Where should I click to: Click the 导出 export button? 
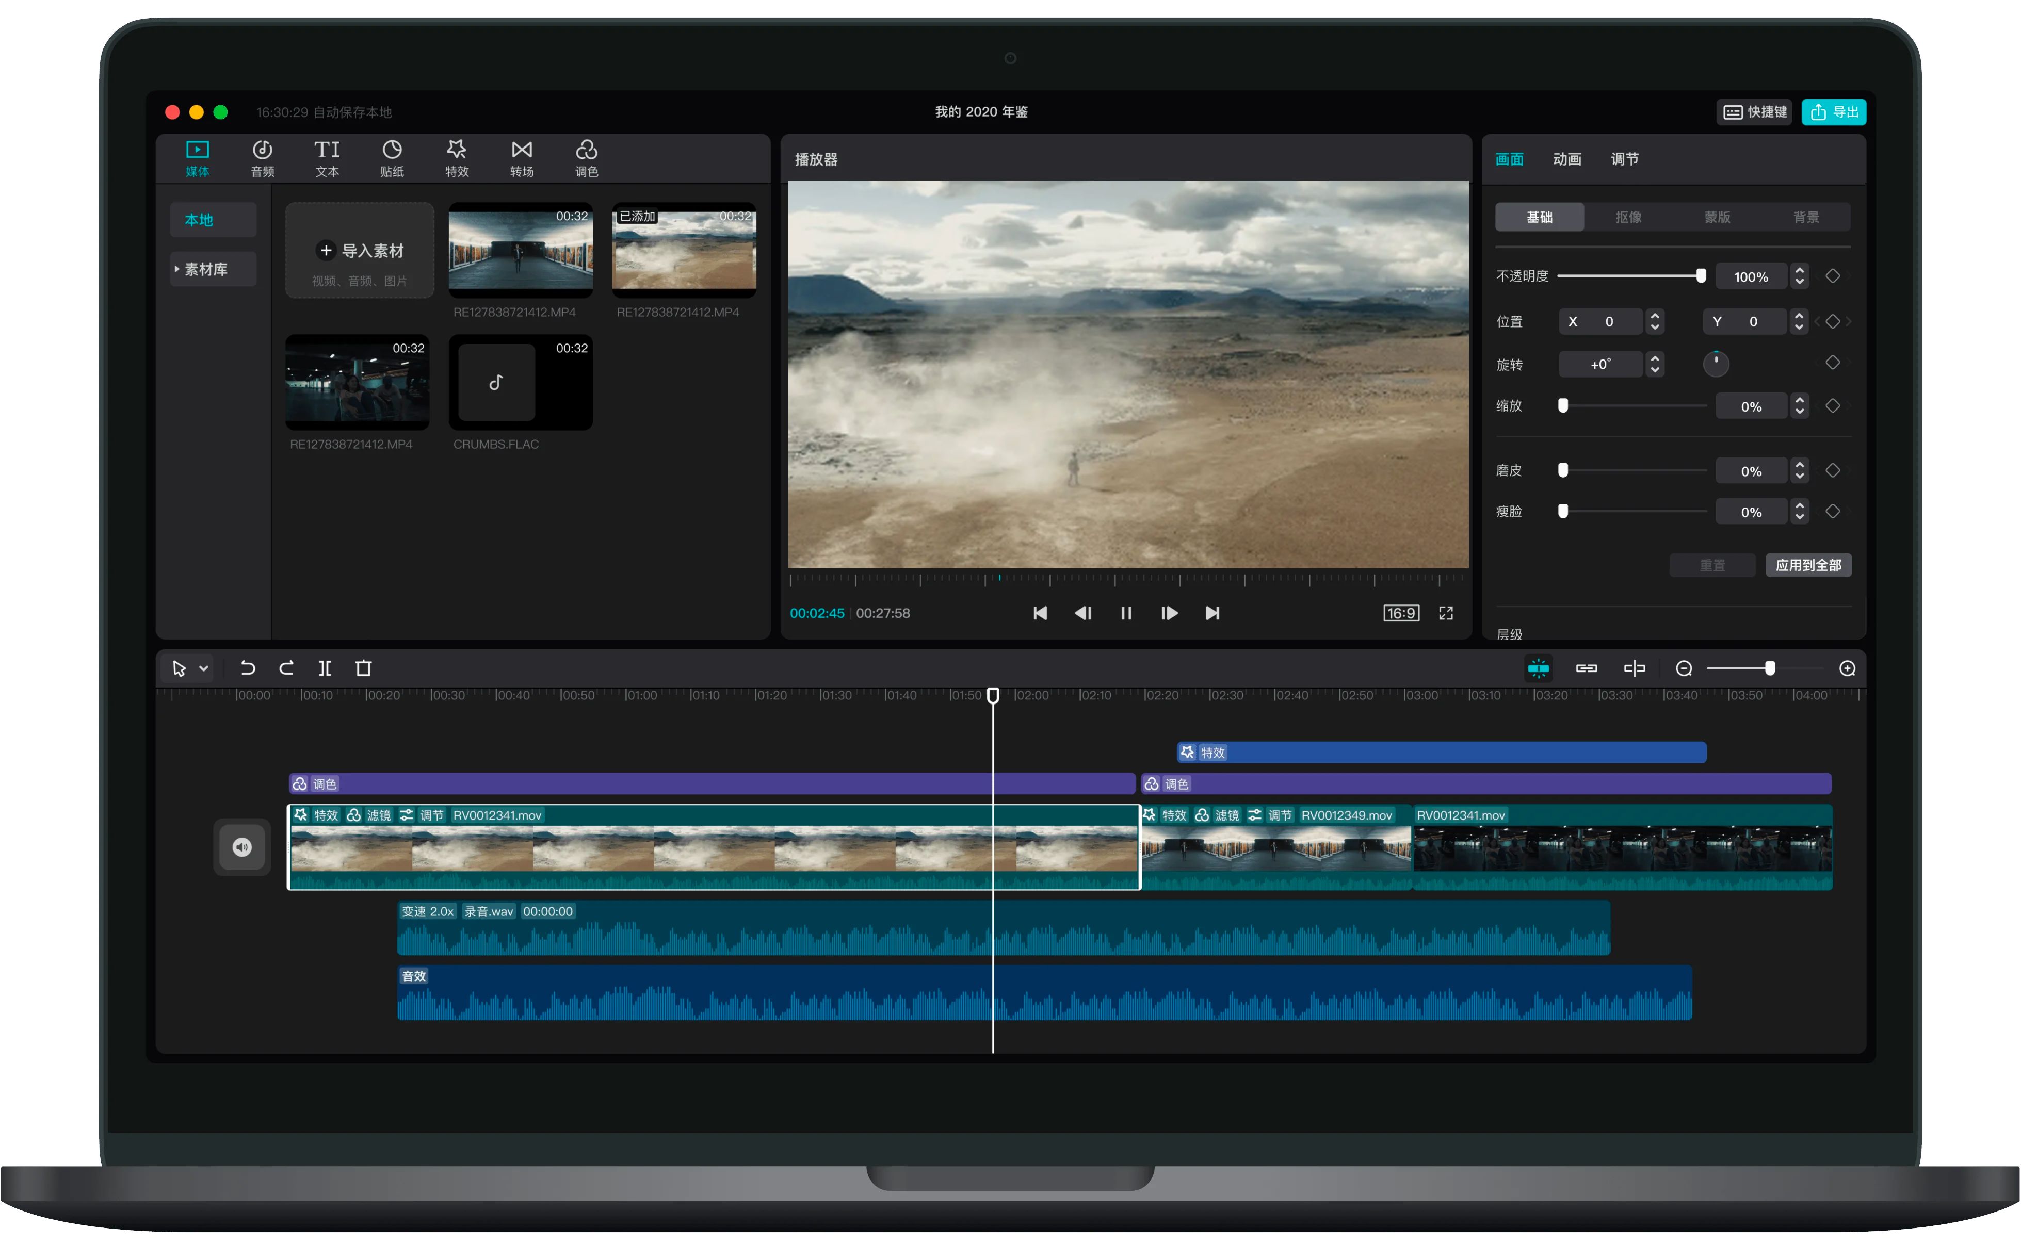pos(1833,112)
